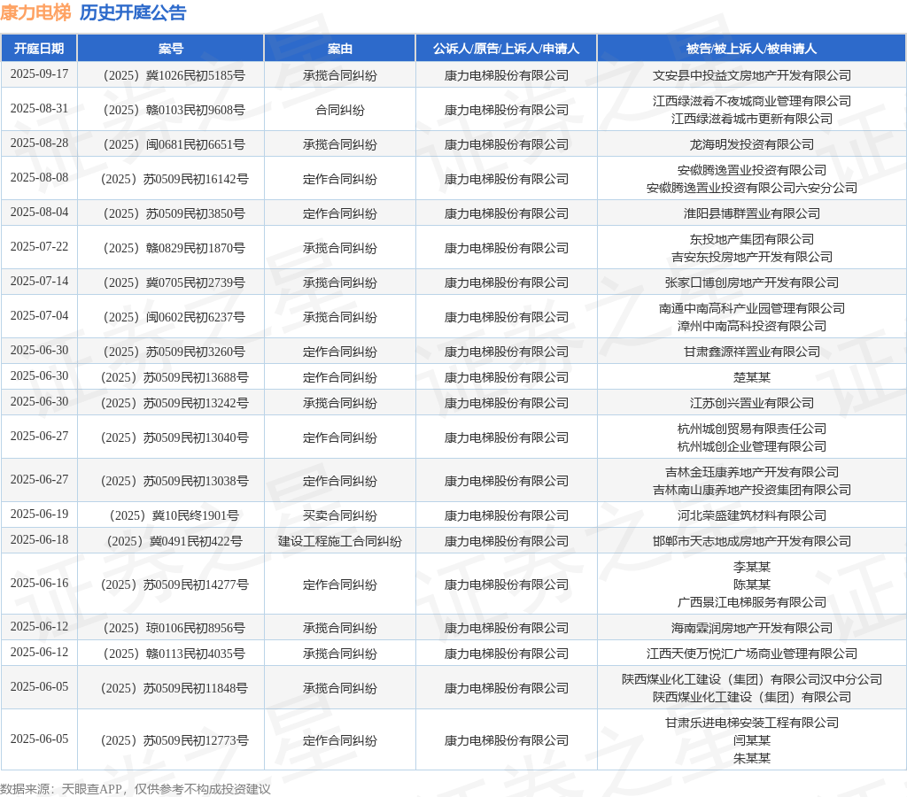907x797 pixels.
Task: Click defendant 龙海明发投资有限公司
Action: [751, 144]
